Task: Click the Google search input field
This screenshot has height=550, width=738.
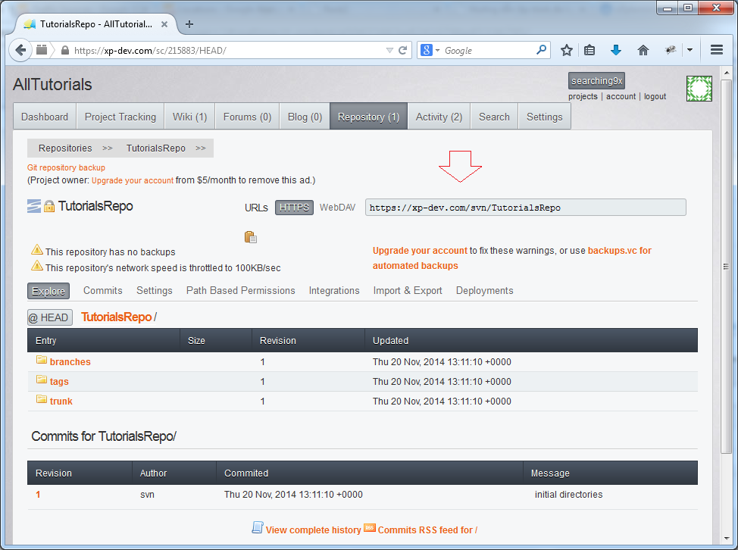Action: [489, 50]
